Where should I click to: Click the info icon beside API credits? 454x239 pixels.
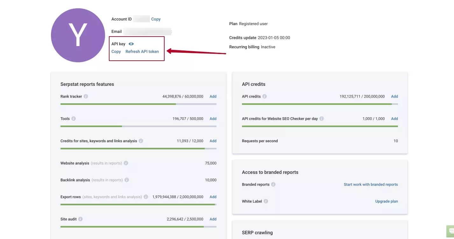click(265, 96)
